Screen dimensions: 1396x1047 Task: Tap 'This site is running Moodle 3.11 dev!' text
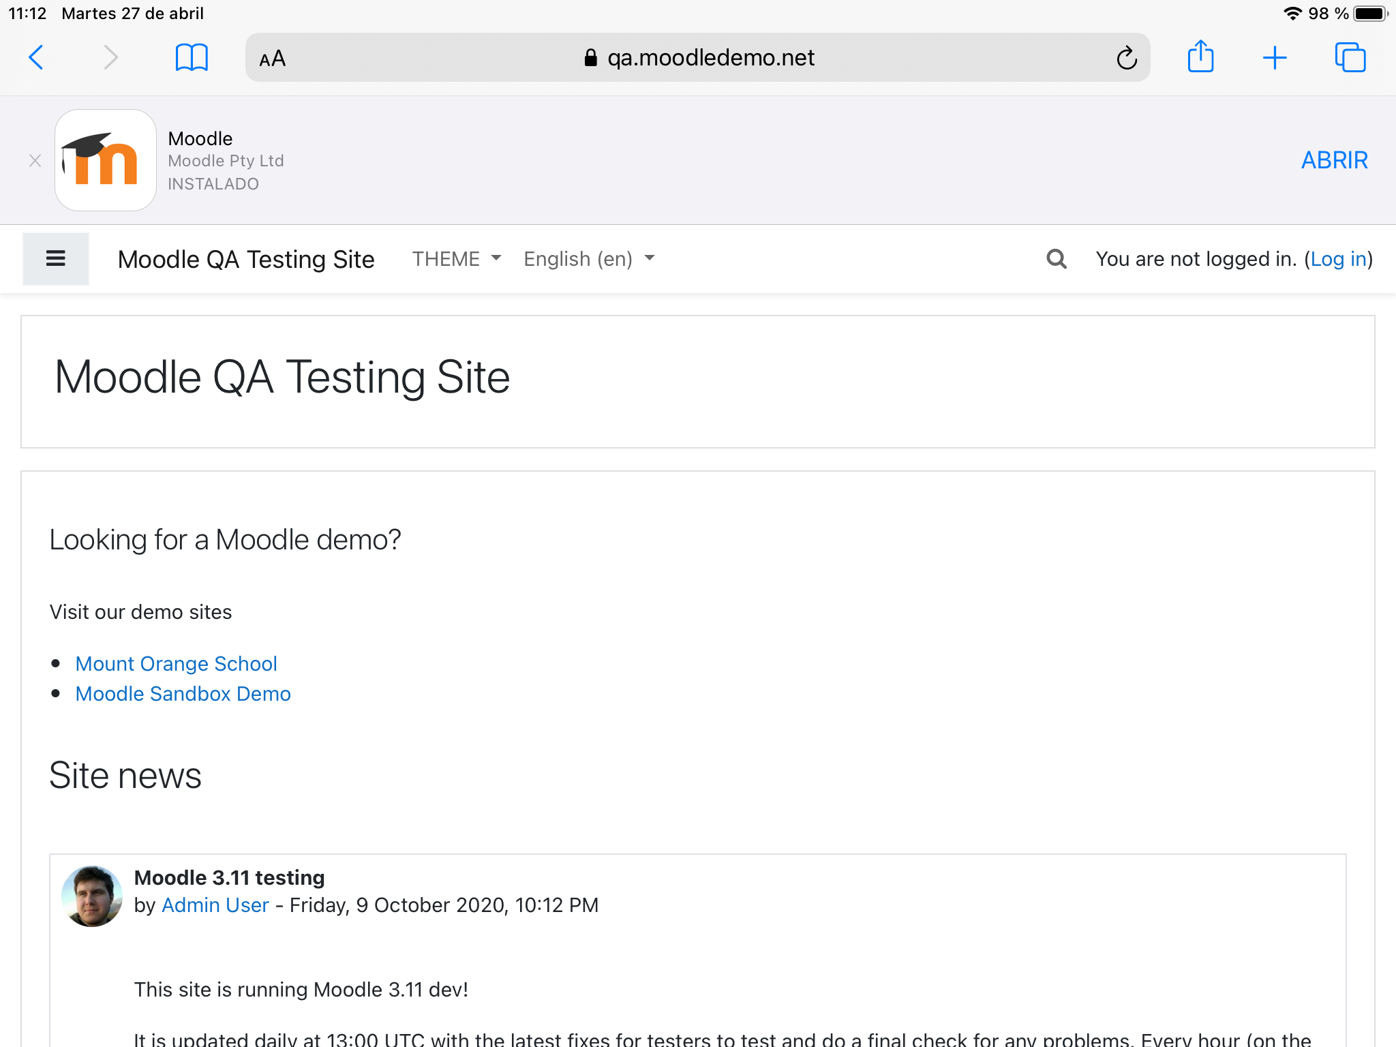(301, 990)
